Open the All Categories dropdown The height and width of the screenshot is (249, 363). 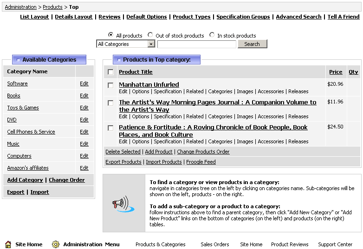(x=125, y=44)
